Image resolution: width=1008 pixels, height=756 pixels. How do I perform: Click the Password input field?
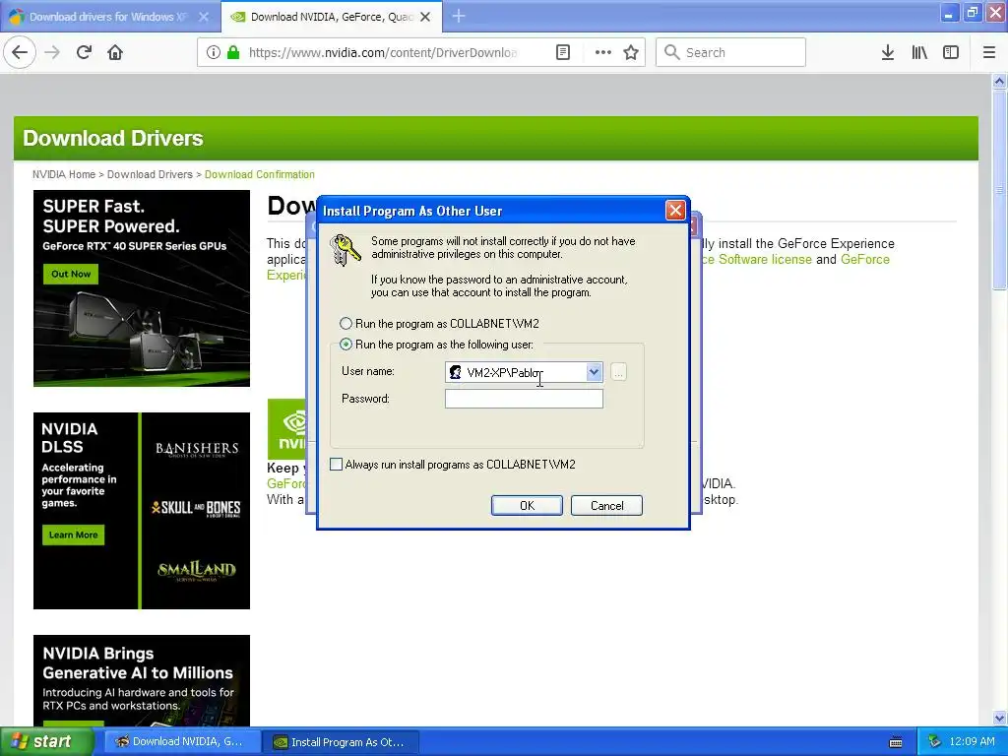pyautogui.click(x=524, y=399)
